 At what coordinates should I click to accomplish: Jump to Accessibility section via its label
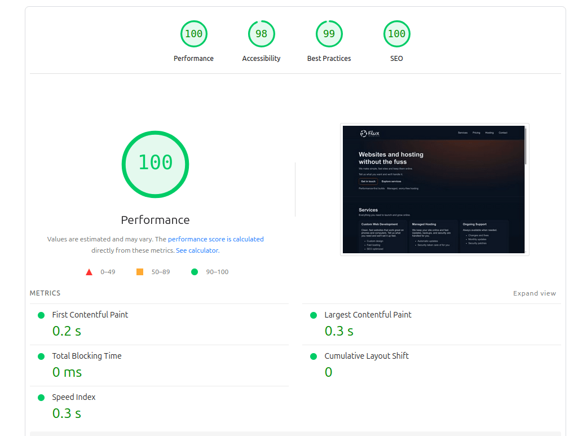coord(261,59)
